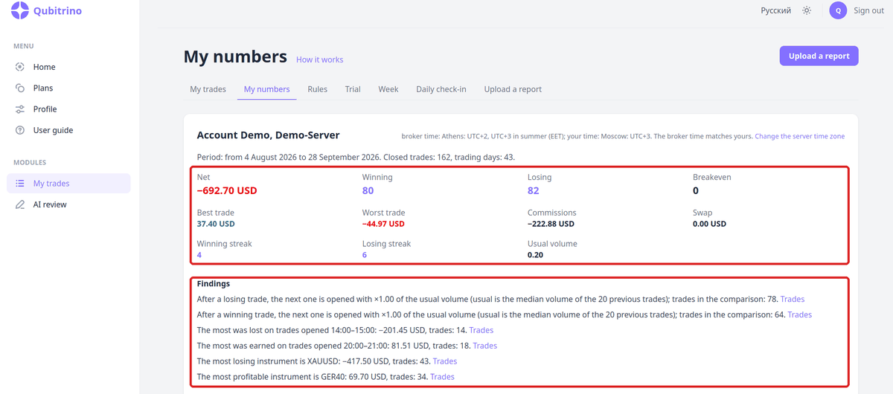Click the Commissions −222.88 USD value
This screenshot has height=394, width=893.
(551, 224)
